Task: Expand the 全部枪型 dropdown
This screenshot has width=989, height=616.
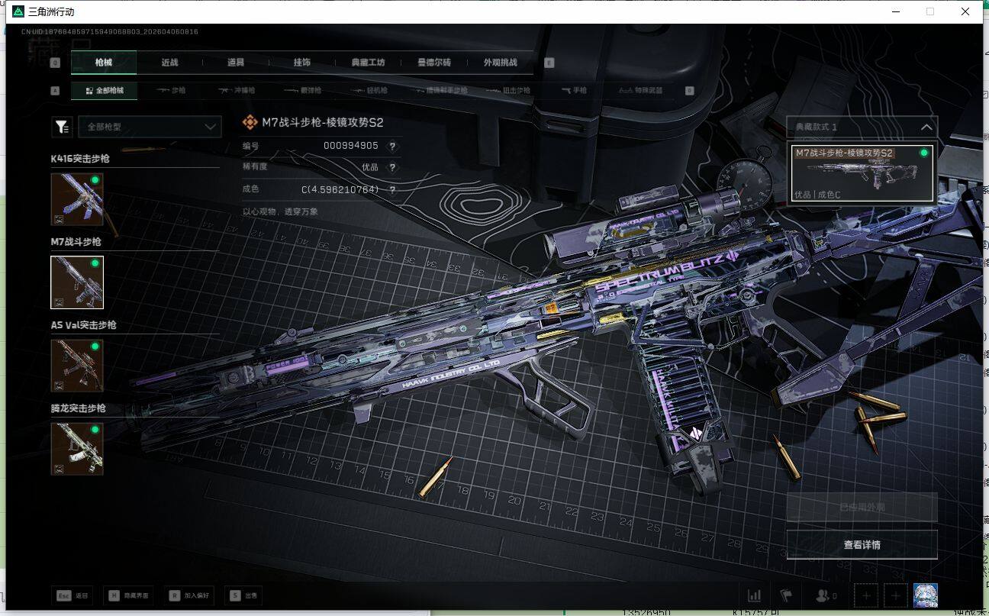Action: pos(150,127)
